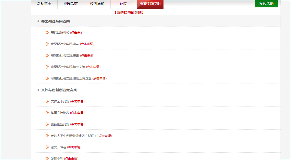Open the 问卷 tab
291x160 pixels.
pos(124,4)
